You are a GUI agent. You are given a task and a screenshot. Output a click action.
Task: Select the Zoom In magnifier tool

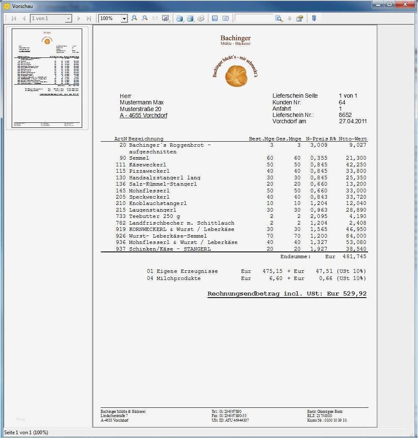pyautogui.click(x=134, y=18)
